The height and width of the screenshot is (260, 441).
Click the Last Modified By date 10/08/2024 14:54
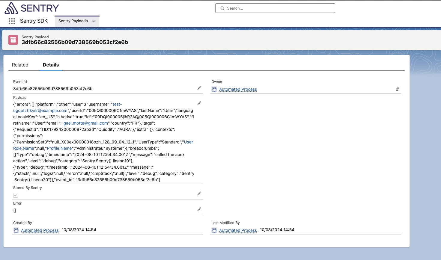(277, 230)
